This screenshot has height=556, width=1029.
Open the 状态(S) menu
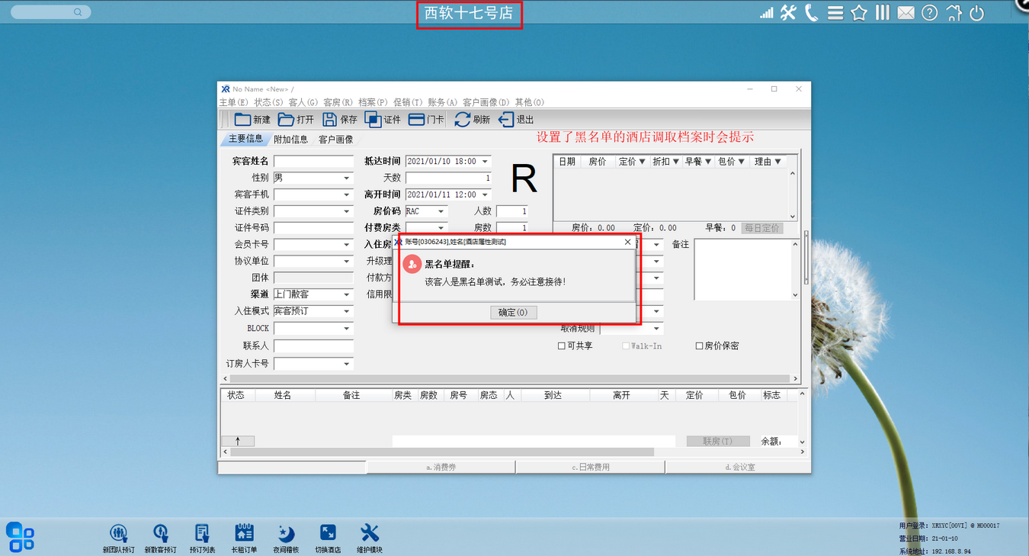(268, 102)
